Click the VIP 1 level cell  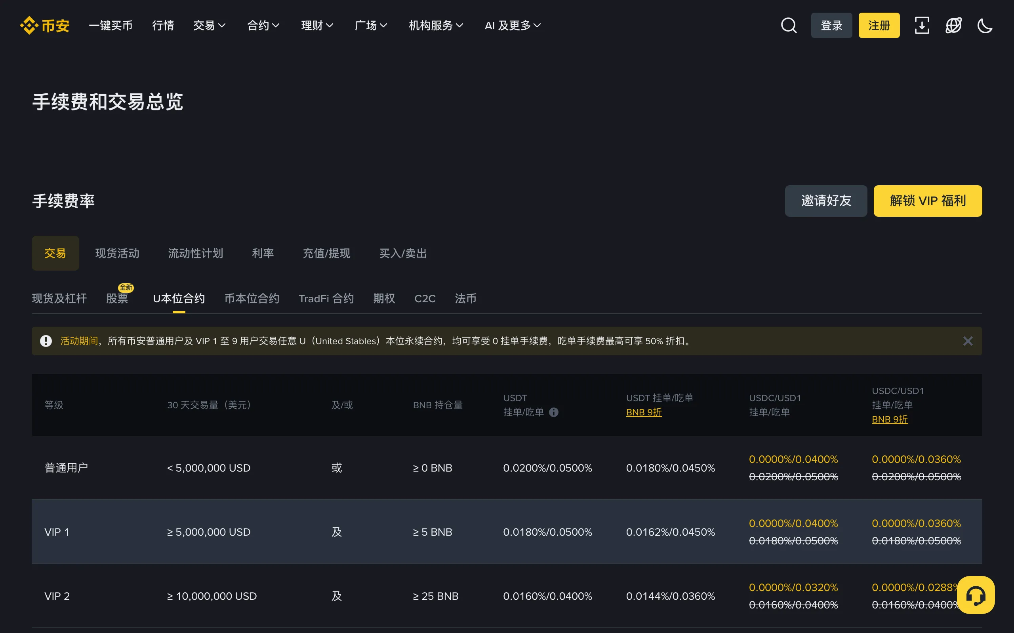click(57, 532)
